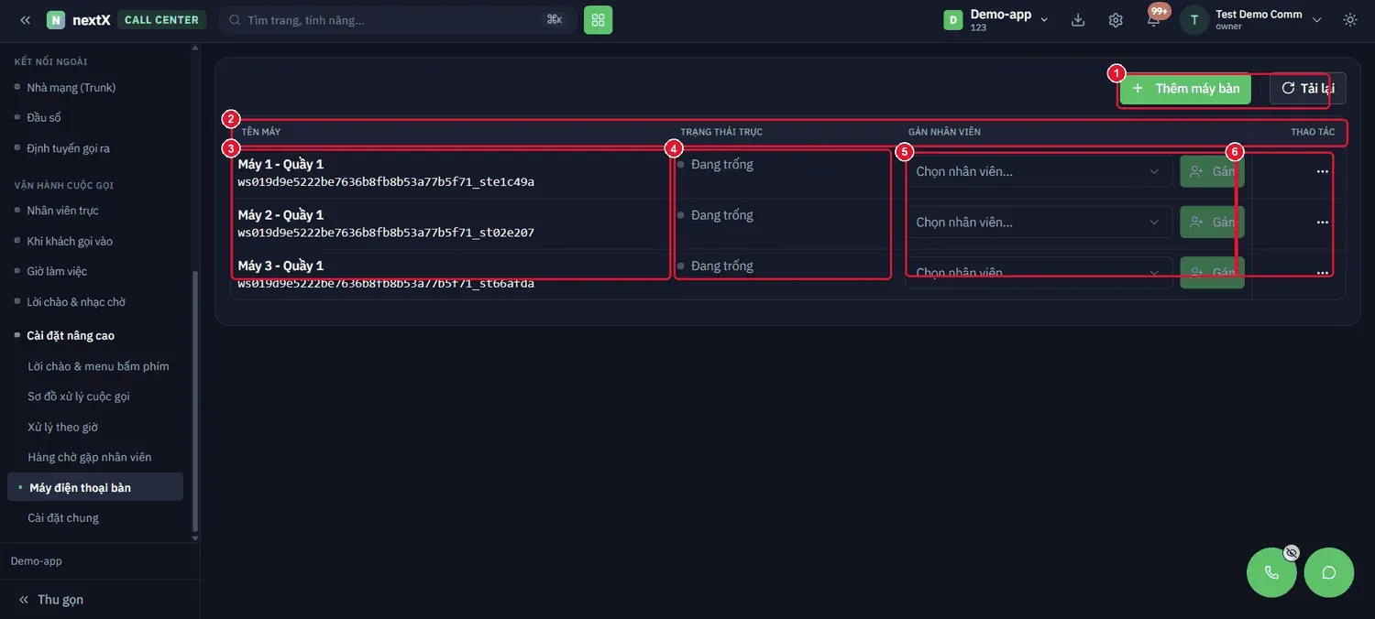Open the green apps grid icon
The width and height of the screenshot is (1375, 619).
(598, 19)
